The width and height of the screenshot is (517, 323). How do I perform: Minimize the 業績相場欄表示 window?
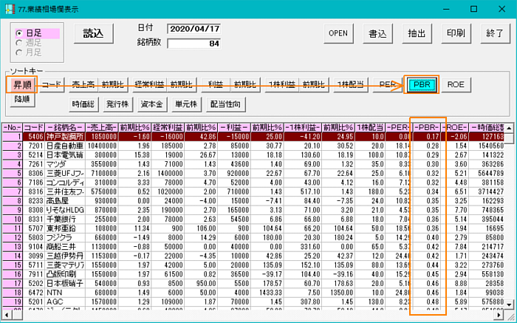point(446,9)
